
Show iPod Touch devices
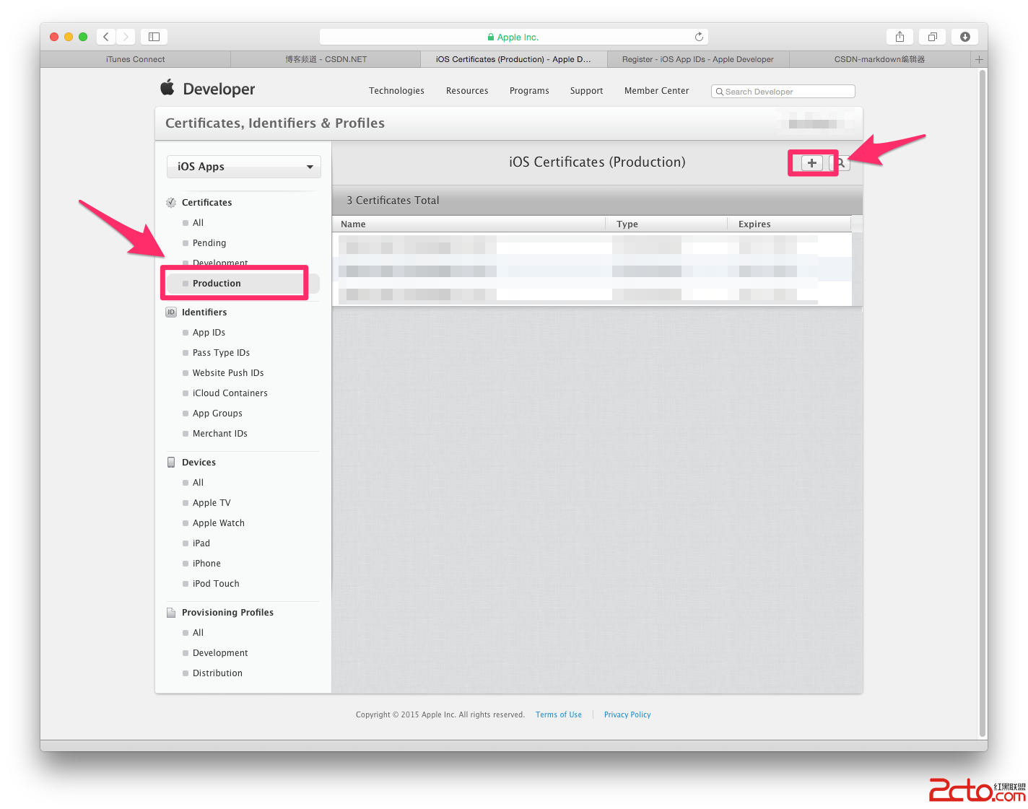(216, 584)
